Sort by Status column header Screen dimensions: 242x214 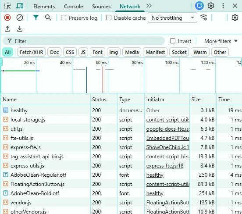point(104,99)
